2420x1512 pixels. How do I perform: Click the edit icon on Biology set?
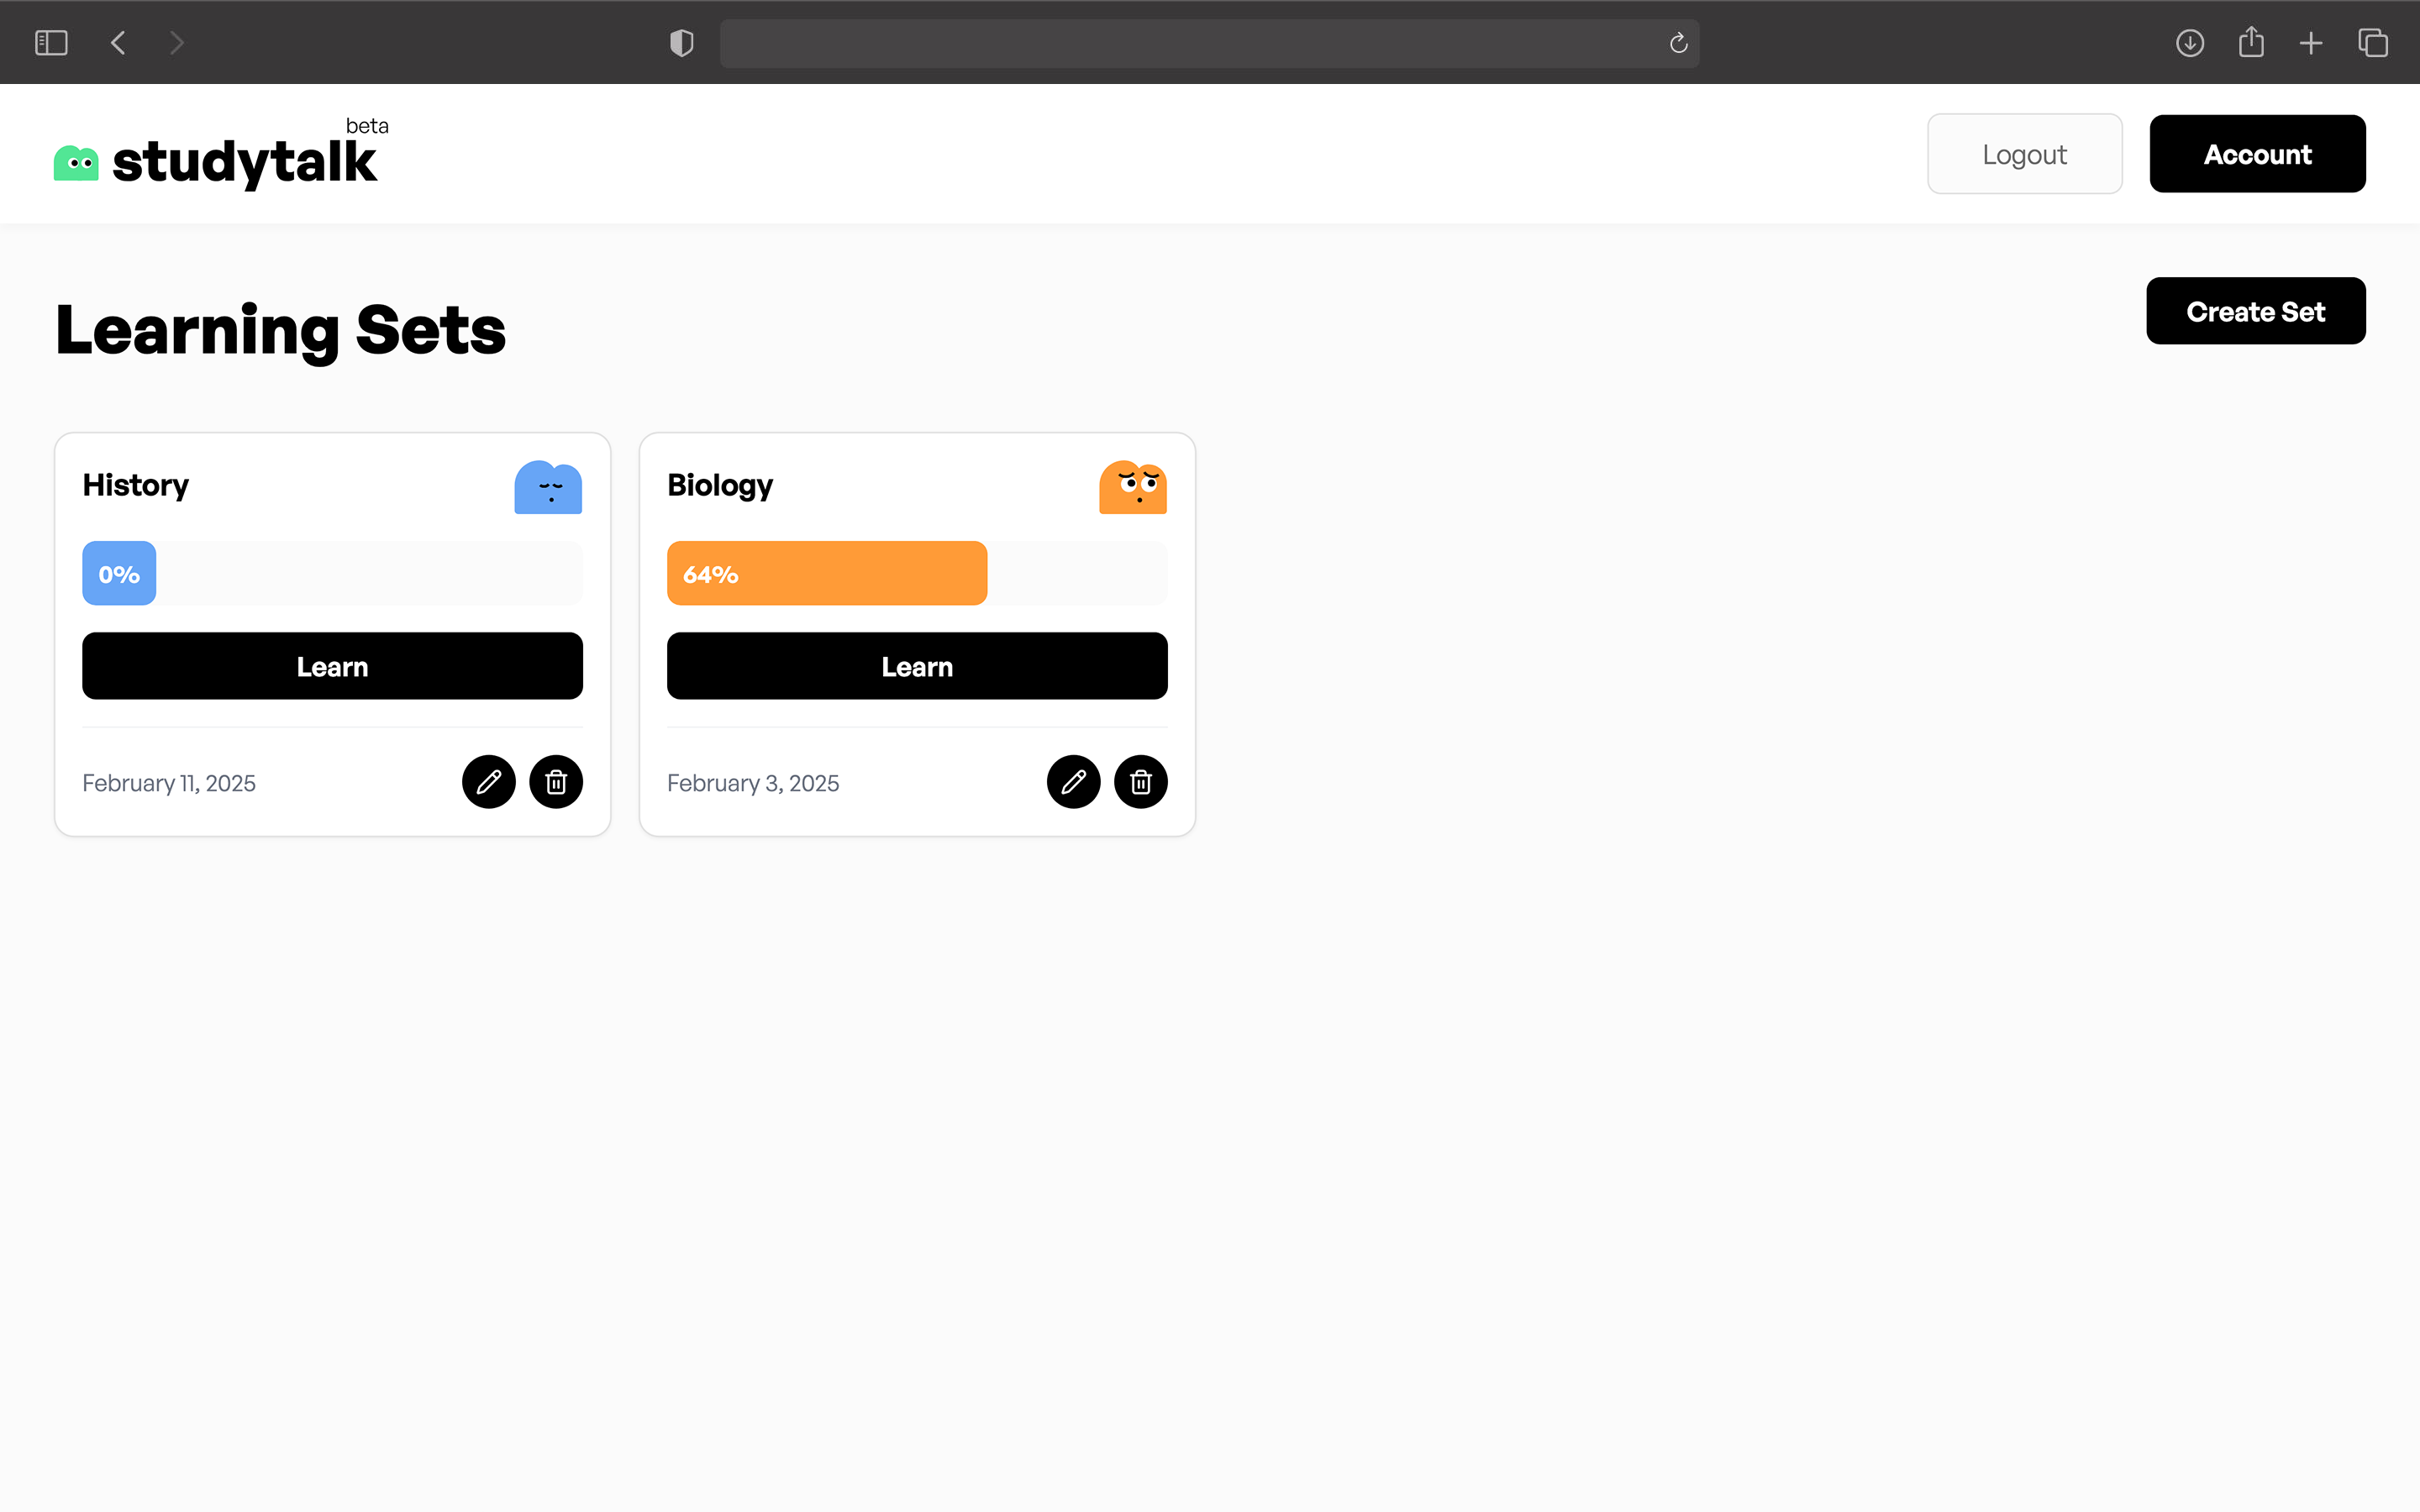click(1073, 780)
